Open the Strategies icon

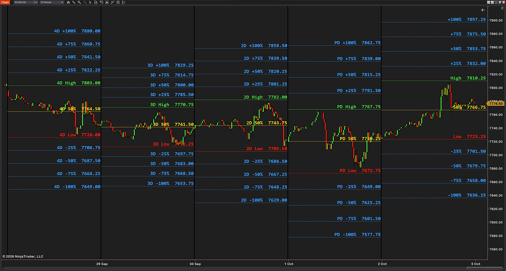(x=118, y=2)
